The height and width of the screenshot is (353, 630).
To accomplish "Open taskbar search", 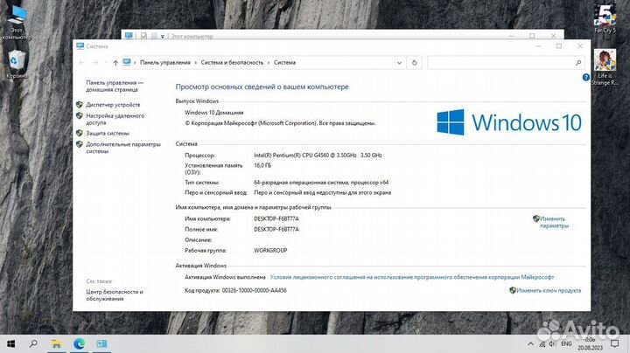I will pos(33,343).
